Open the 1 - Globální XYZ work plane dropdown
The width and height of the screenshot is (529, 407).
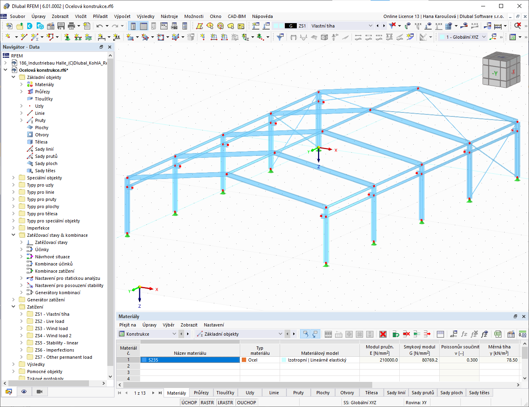coord(485,36)
